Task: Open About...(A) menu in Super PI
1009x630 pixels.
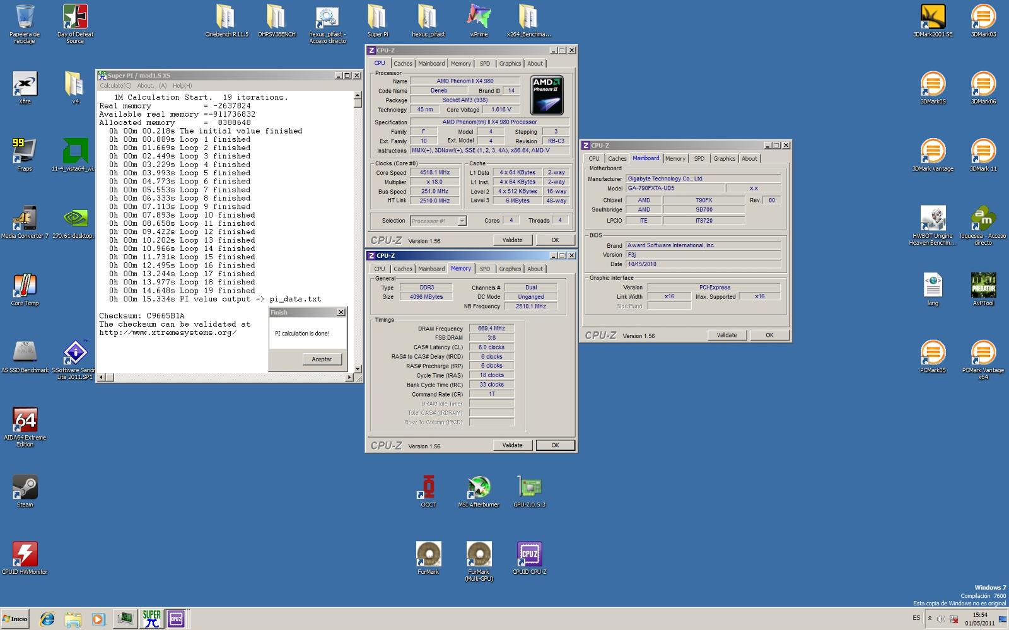Action: point(152,86)
